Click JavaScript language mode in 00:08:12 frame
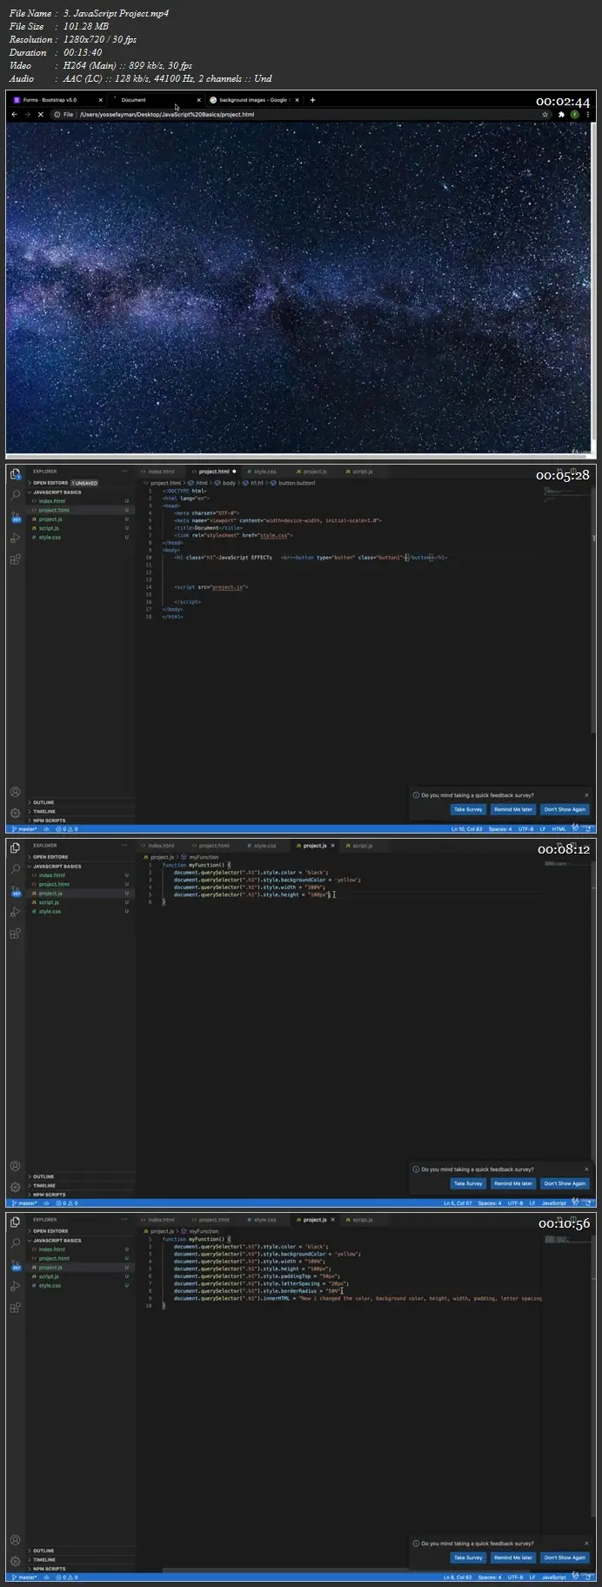 (x=554, y=1203)
